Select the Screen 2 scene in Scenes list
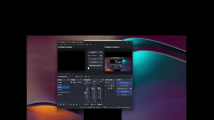 [x=63, y=82]
